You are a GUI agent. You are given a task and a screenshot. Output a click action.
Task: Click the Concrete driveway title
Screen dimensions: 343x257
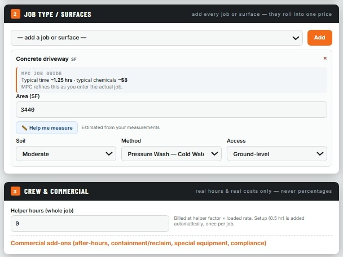(42, 59)
